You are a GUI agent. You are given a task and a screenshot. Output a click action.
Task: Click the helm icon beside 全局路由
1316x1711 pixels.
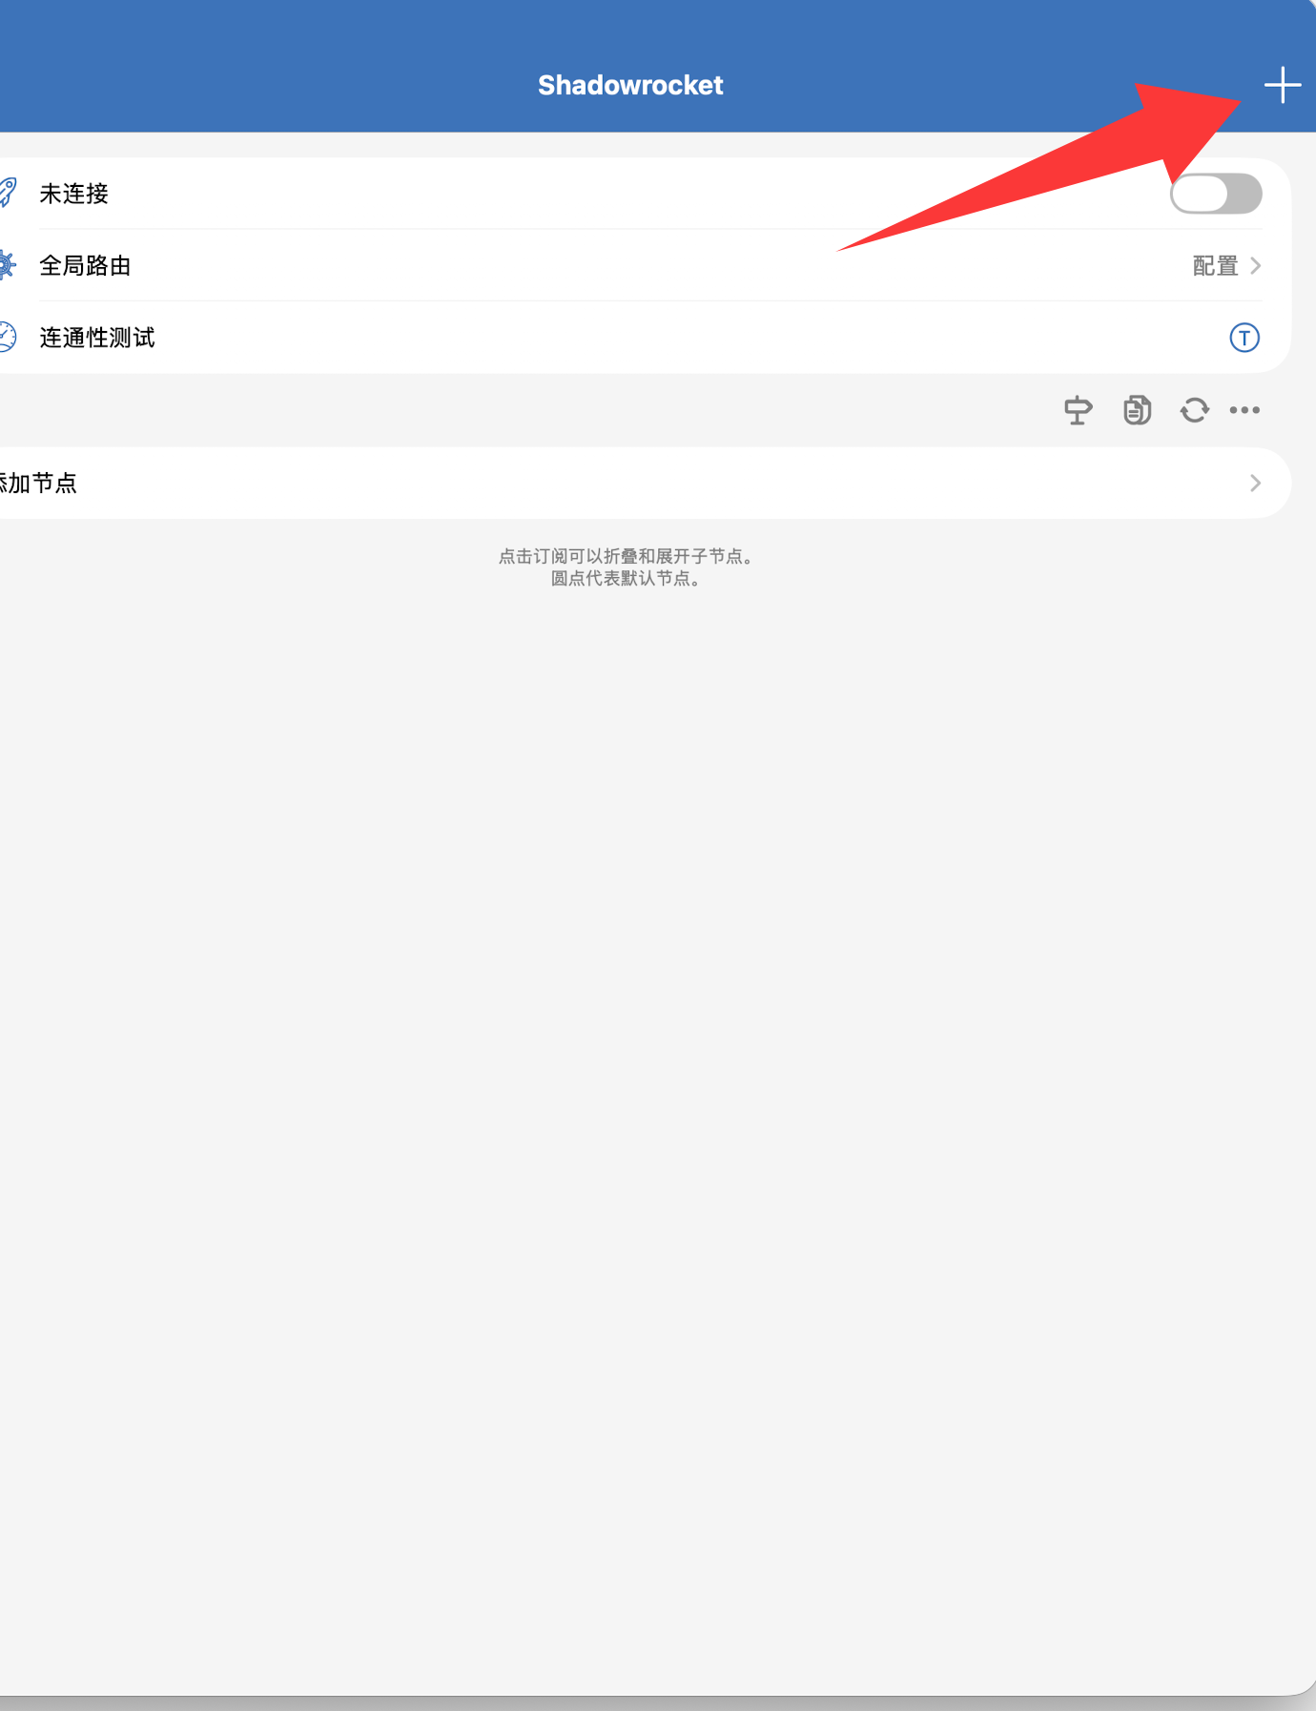tap(7, 265)
